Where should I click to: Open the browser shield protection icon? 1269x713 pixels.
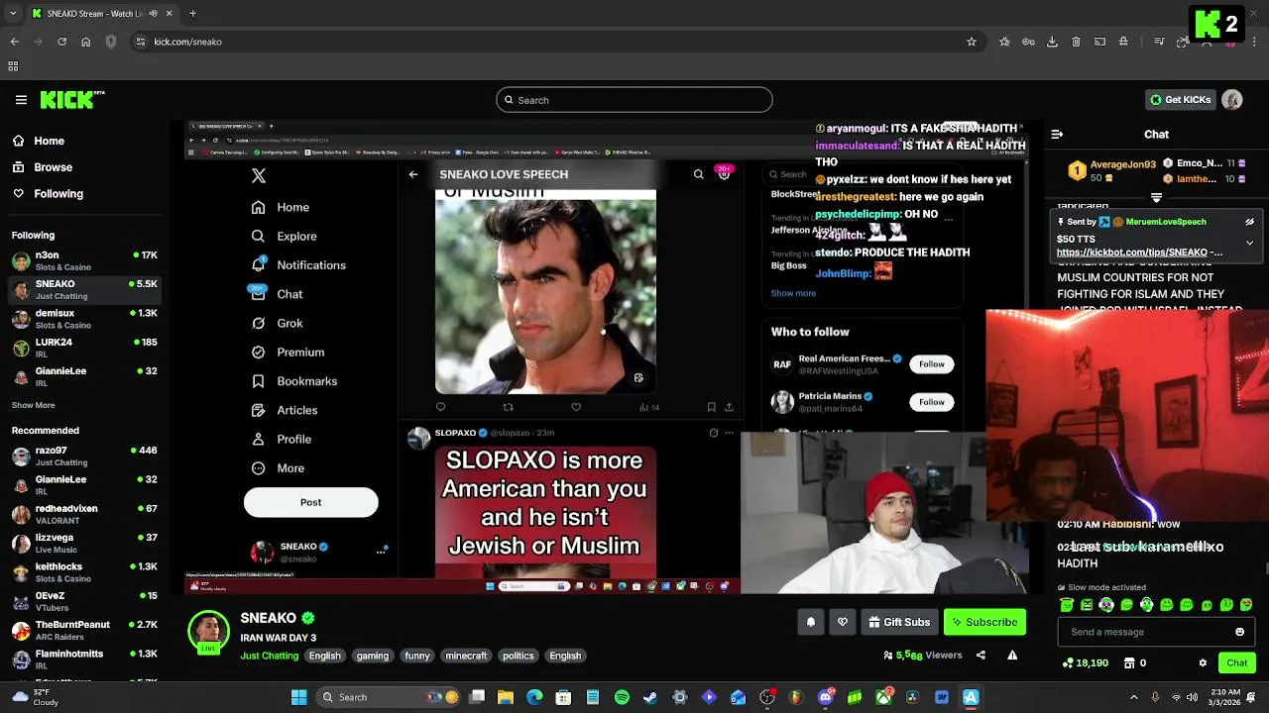[x=111, y=42]
